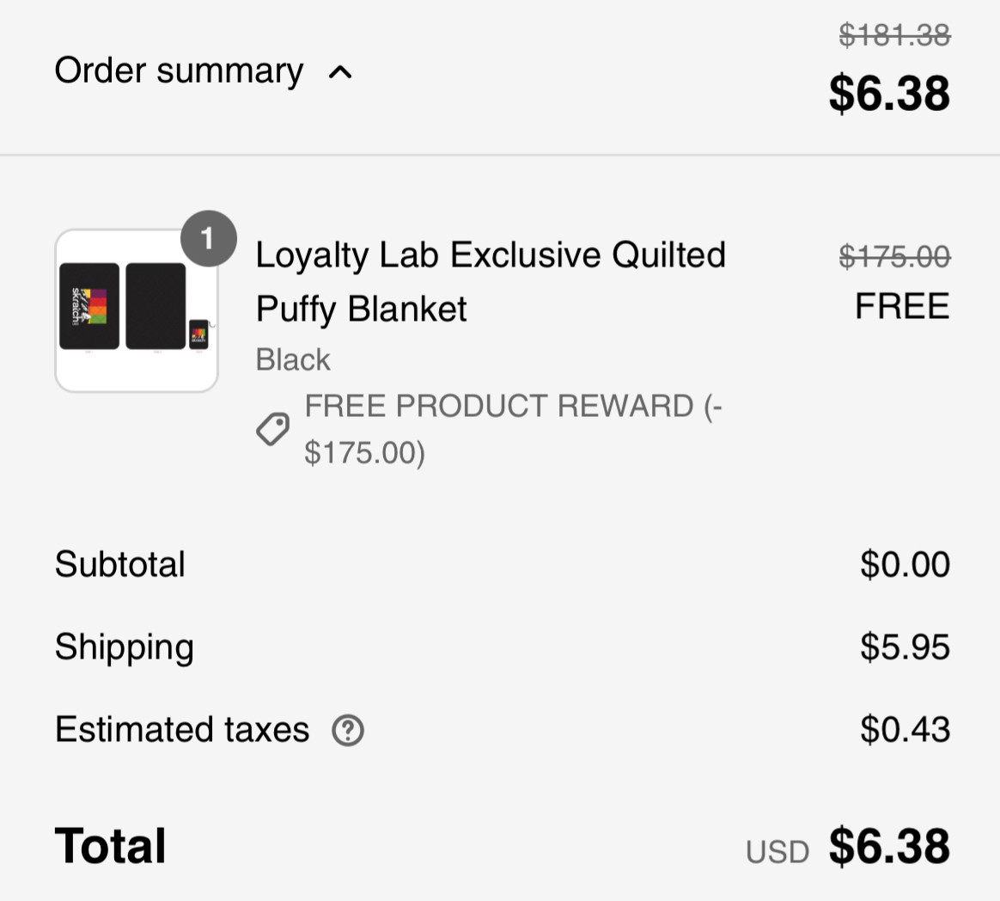Click the USD $6.38 final total
The width and height of the screenshot is (1000, 901).
click(x=848, y=847)
